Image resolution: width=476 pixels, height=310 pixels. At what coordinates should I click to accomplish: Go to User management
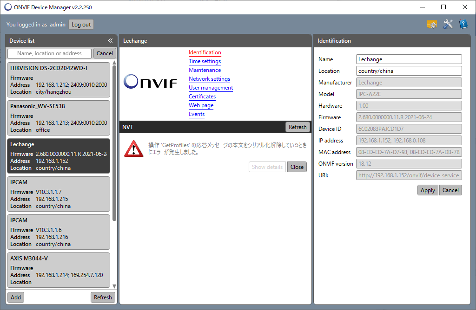tap(211, 88)
